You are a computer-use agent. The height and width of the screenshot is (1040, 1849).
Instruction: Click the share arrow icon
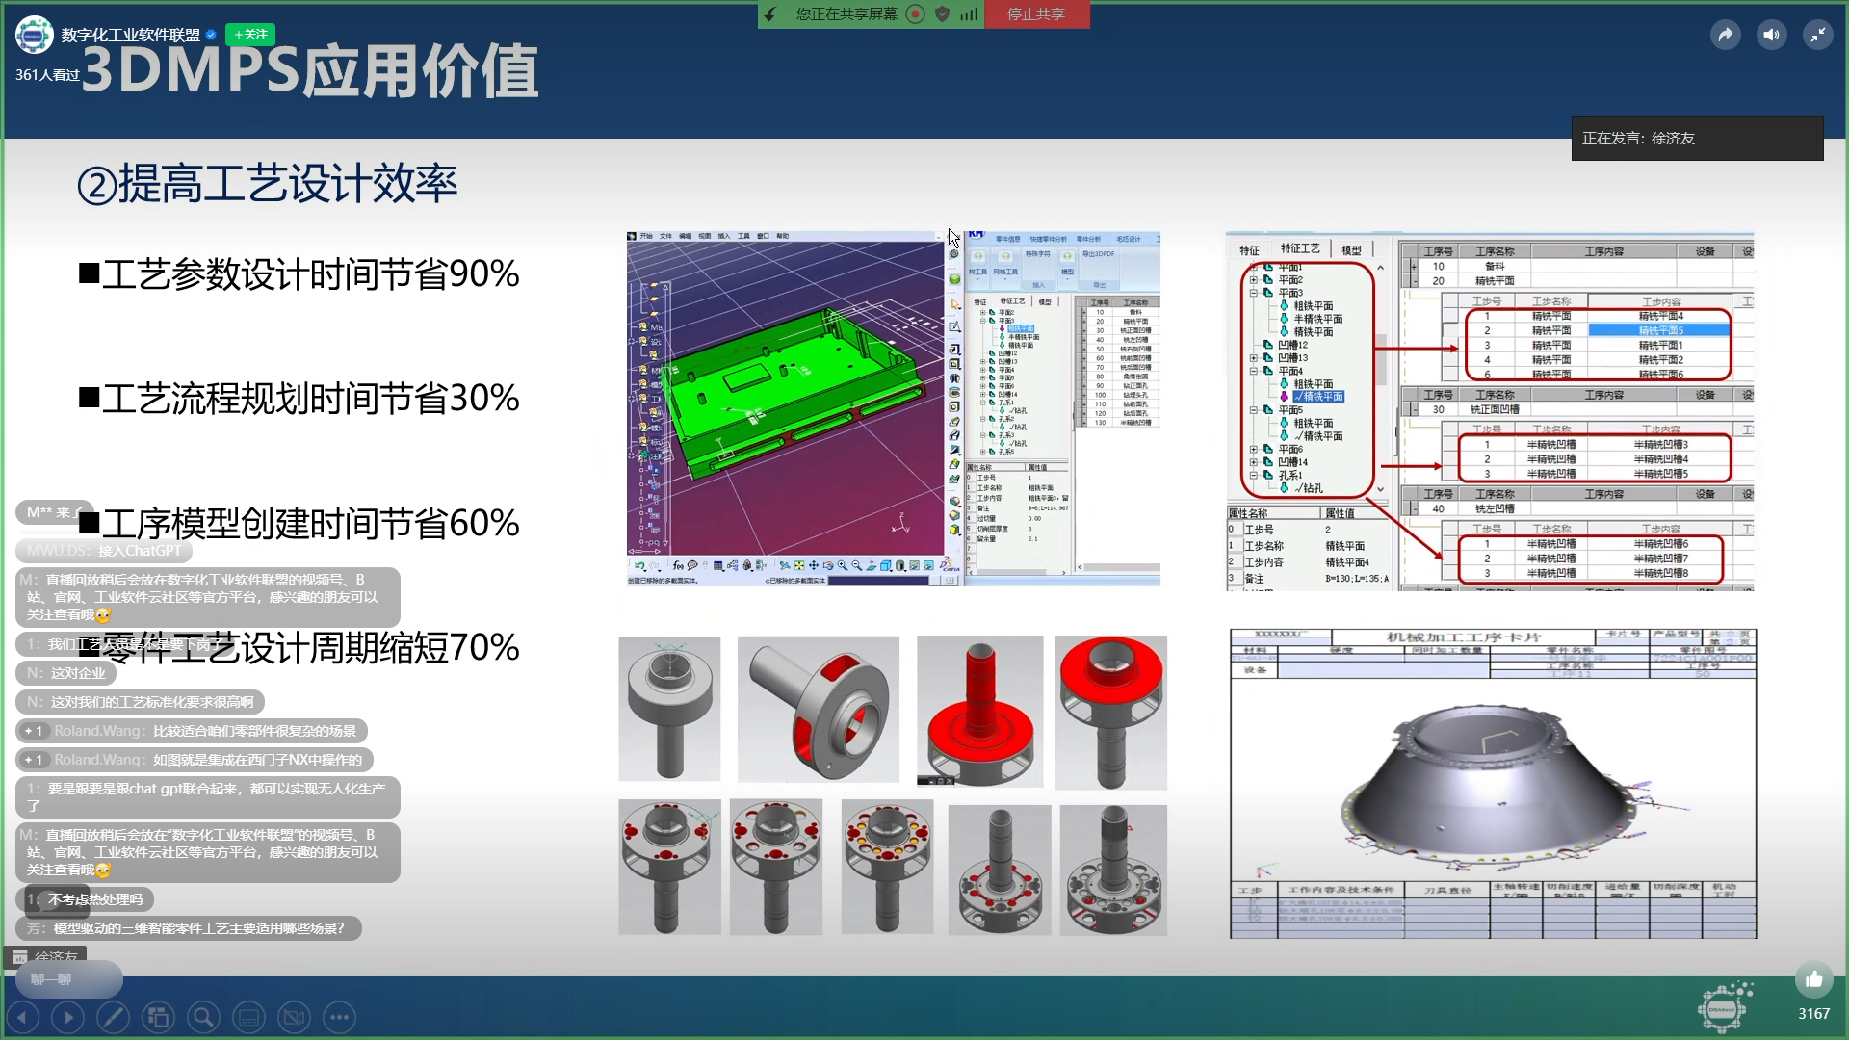(x=1725, y=36)
